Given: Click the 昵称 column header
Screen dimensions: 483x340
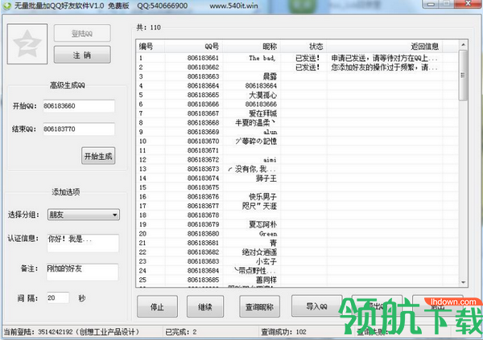Looking at the screenshot, I should tap(252, 47).
